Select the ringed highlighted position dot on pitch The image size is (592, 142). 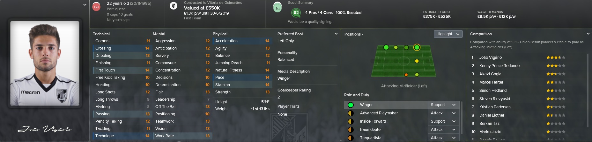[x=417, y=47]
